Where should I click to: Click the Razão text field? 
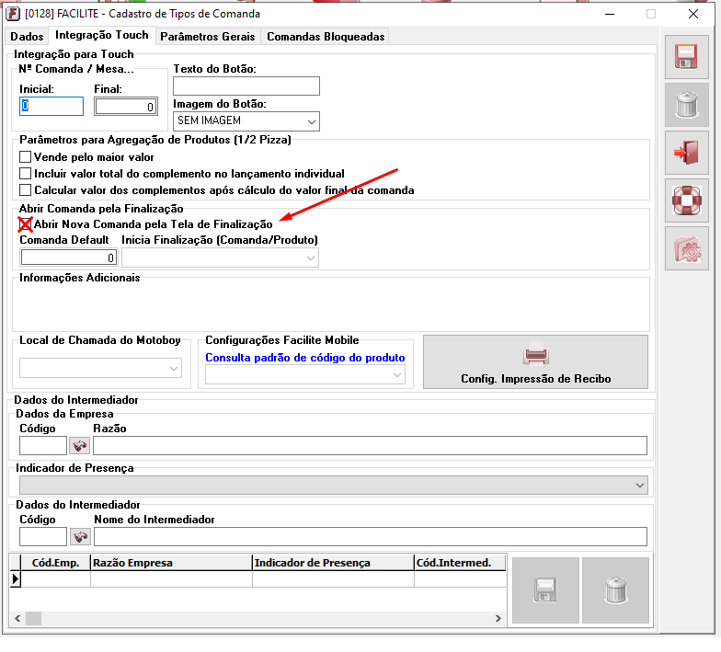[x=370, y=445]
